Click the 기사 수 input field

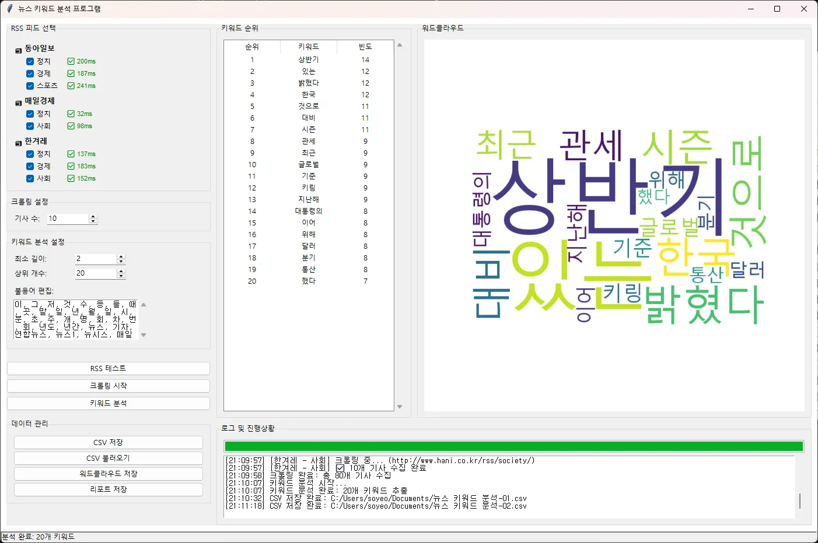[67, 218]
